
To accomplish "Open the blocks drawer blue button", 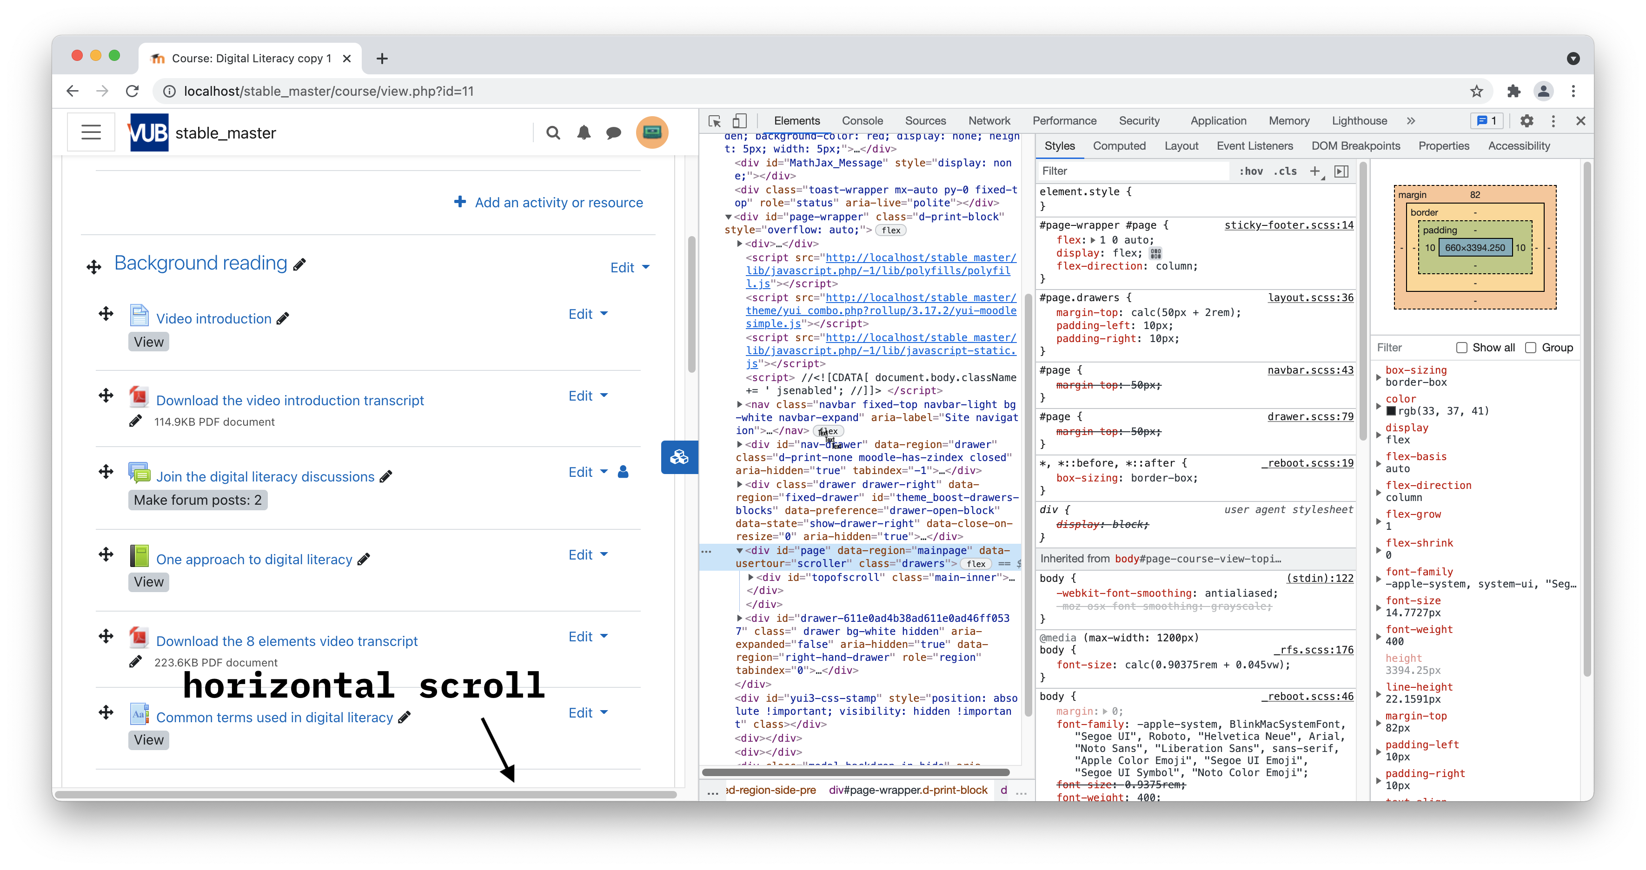I will pyautogui.click(x=679, y=457).
